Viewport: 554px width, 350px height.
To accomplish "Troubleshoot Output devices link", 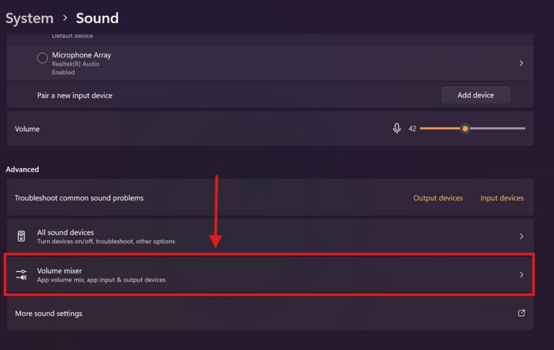I will pyautogui.click(x=438, y=198).
